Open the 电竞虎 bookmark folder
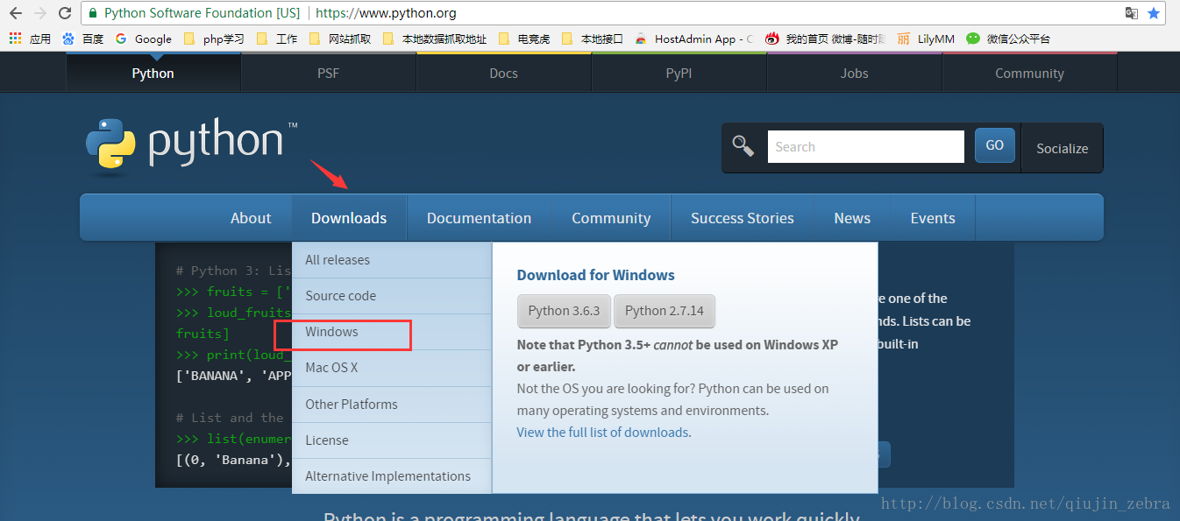The width and height of the screenshot is (1180, 521). [524, 39]
